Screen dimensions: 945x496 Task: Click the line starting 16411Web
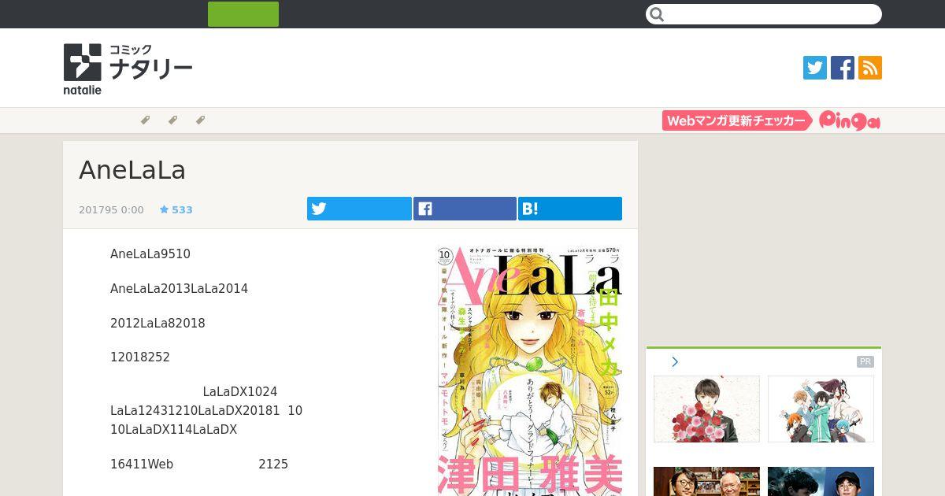[199, 465]
